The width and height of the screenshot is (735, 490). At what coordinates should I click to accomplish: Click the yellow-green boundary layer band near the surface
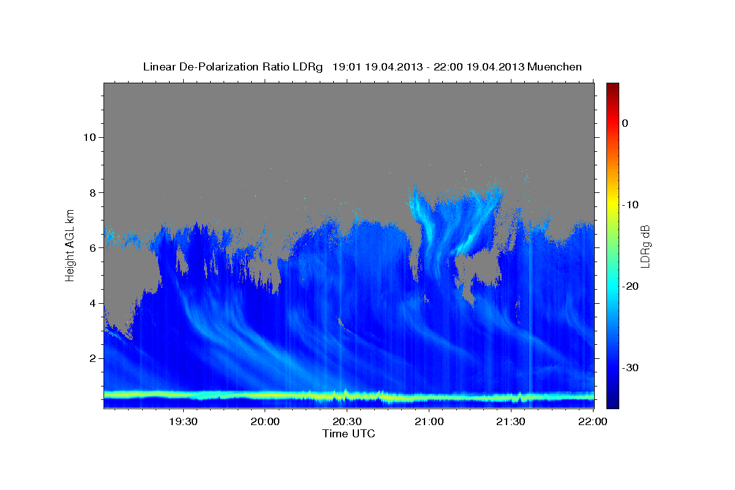(349, 396)
